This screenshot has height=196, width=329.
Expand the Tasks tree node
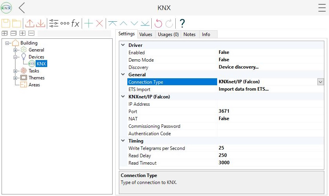(15, 71)
